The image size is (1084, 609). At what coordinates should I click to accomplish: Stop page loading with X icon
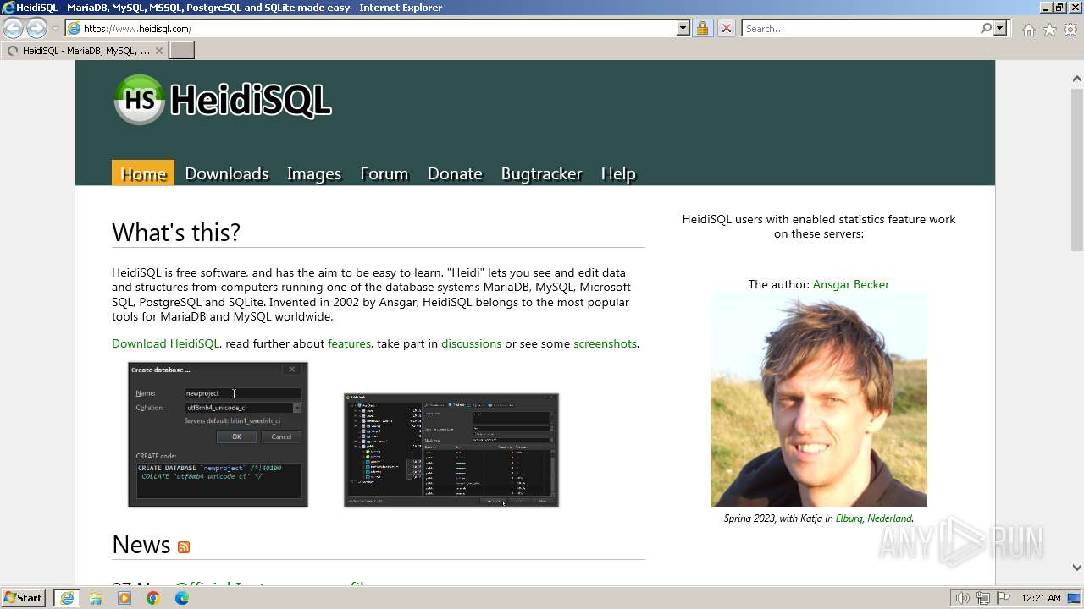pyautogui.click(x=726, y=28)
